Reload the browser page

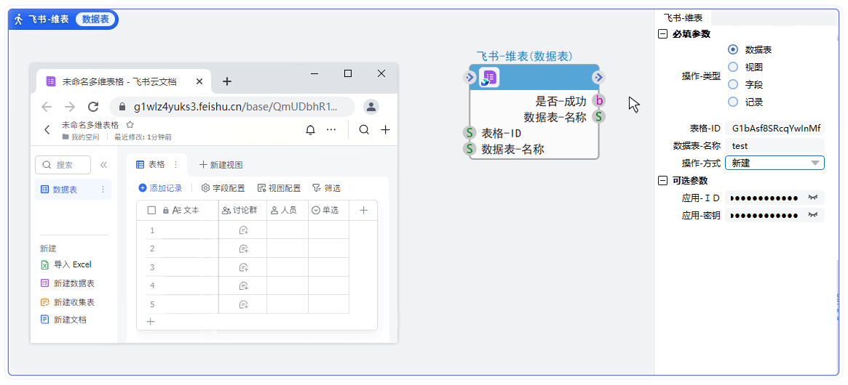pos(93,106)
